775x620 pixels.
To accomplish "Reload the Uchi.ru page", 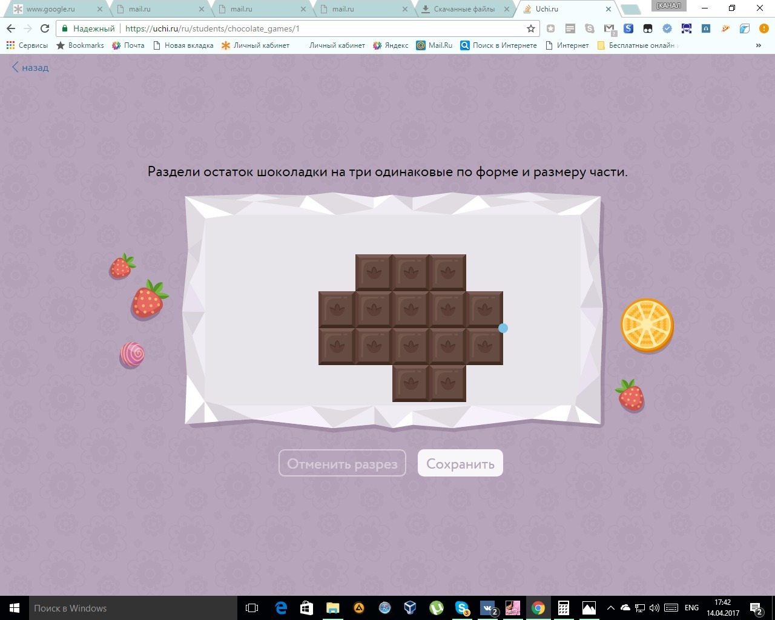I will tap(45, 28).
